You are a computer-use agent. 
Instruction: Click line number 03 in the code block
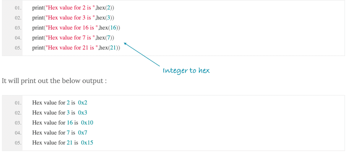18,28
